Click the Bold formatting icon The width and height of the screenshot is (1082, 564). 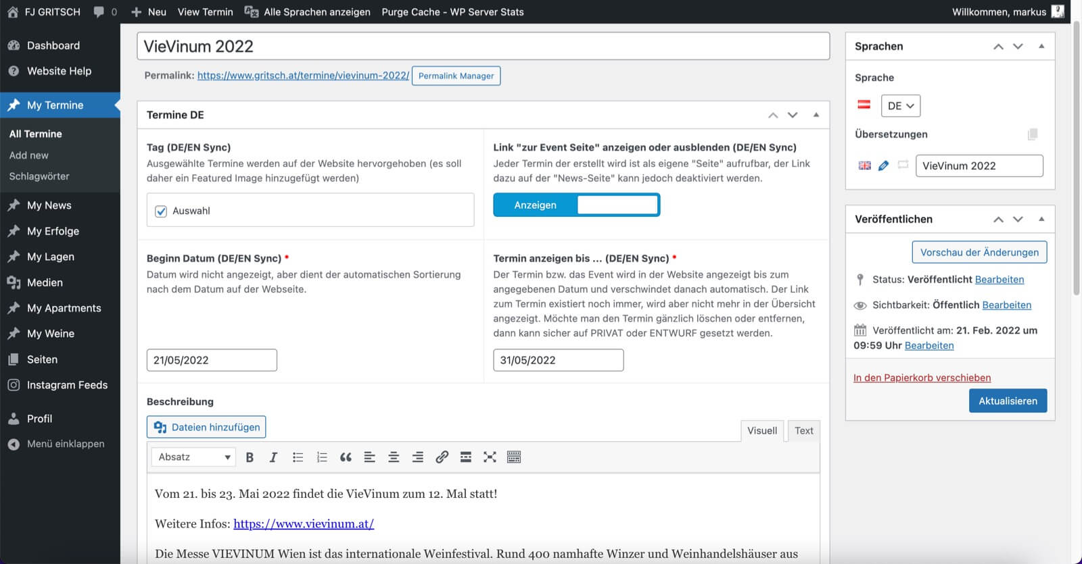[250, 457]
